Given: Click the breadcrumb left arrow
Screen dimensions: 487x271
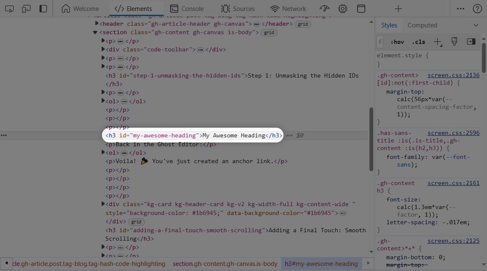Looking at the screenshot, I should pyautogui.click(x=6, y=263).
